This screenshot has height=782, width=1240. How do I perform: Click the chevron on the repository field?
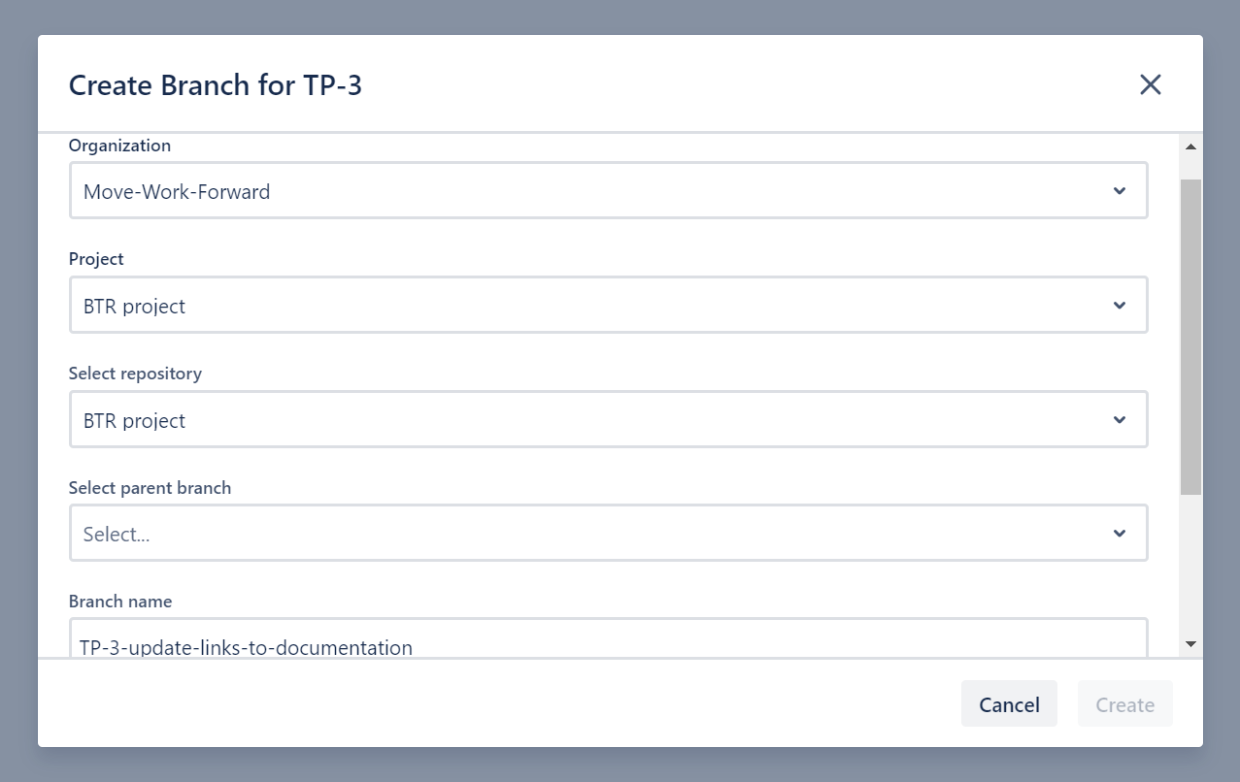click(x=1120, y=419)
